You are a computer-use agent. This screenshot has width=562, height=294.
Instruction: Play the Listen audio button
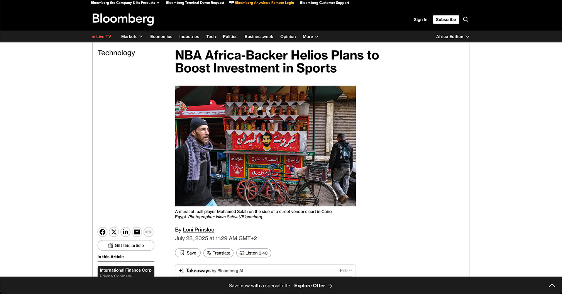(254, 253)
